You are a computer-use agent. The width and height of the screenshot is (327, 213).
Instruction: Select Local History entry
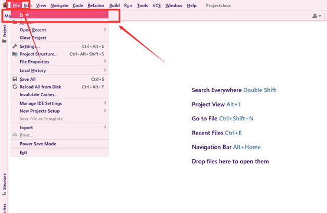pos(60,70)
